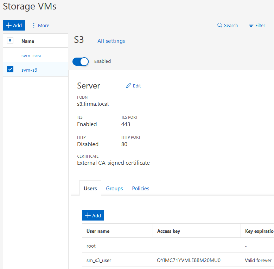
Task: Click External CA-signed certificate text
Action: (113, 163)
